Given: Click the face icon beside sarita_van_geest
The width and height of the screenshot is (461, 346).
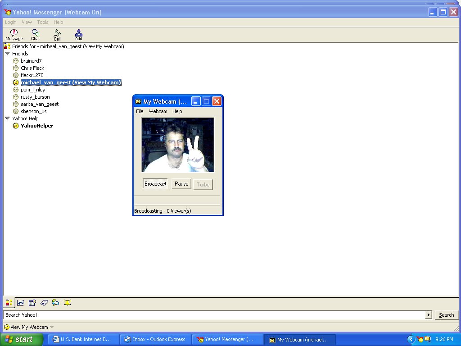Looking at the screenshot, I should pos(16,104).
